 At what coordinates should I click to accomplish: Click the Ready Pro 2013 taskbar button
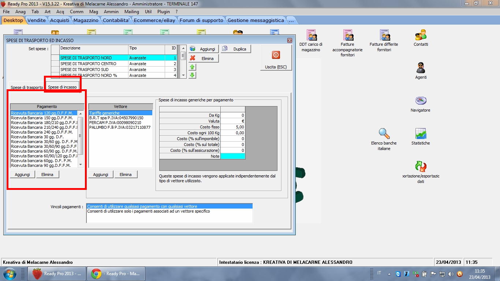click(x=56, y=274)
